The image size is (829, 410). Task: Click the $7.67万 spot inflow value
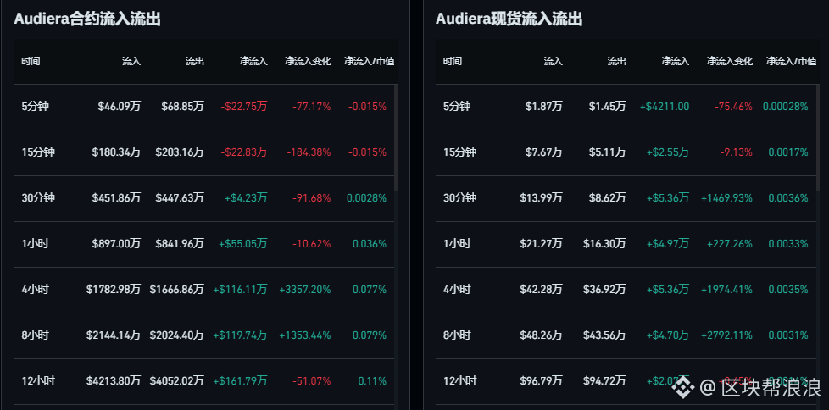coord(544,152)
